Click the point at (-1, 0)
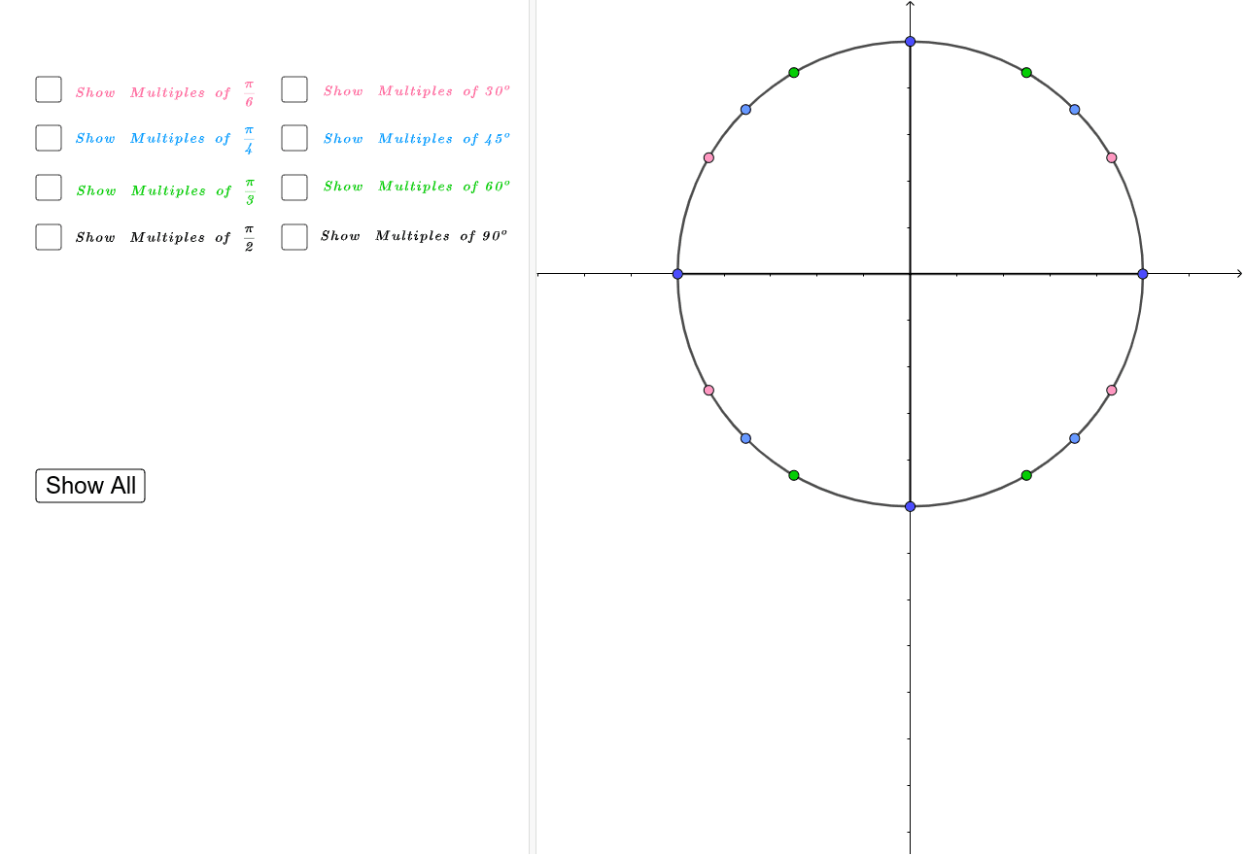Screen dimensions: 1244x856 tap(677, 274)
